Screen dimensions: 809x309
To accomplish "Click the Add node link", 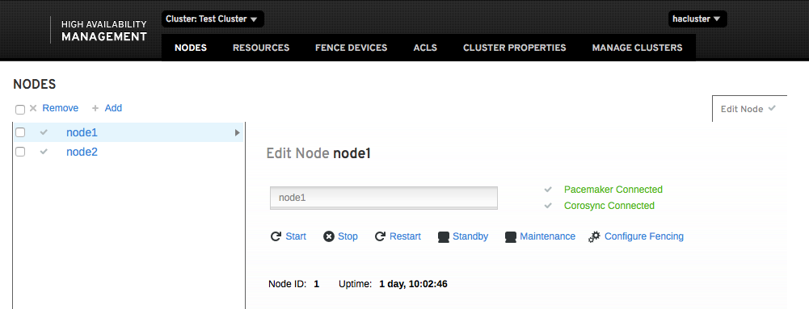I will point(113,108).
